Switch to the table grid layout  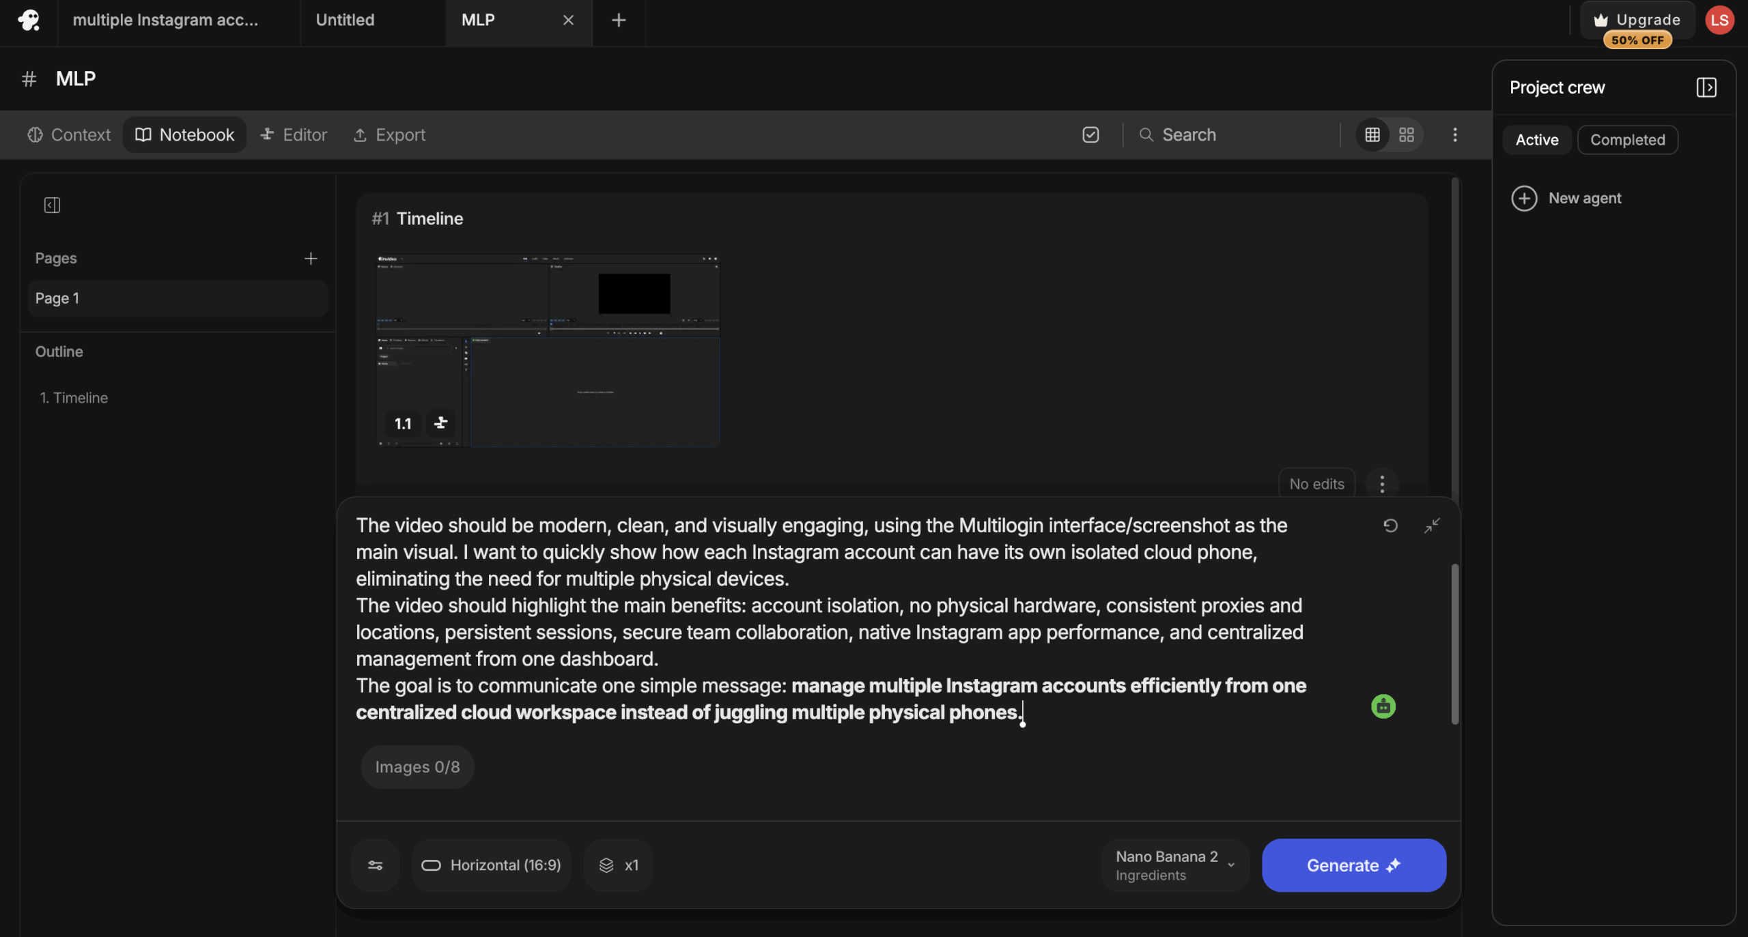tap(1372, 135)
